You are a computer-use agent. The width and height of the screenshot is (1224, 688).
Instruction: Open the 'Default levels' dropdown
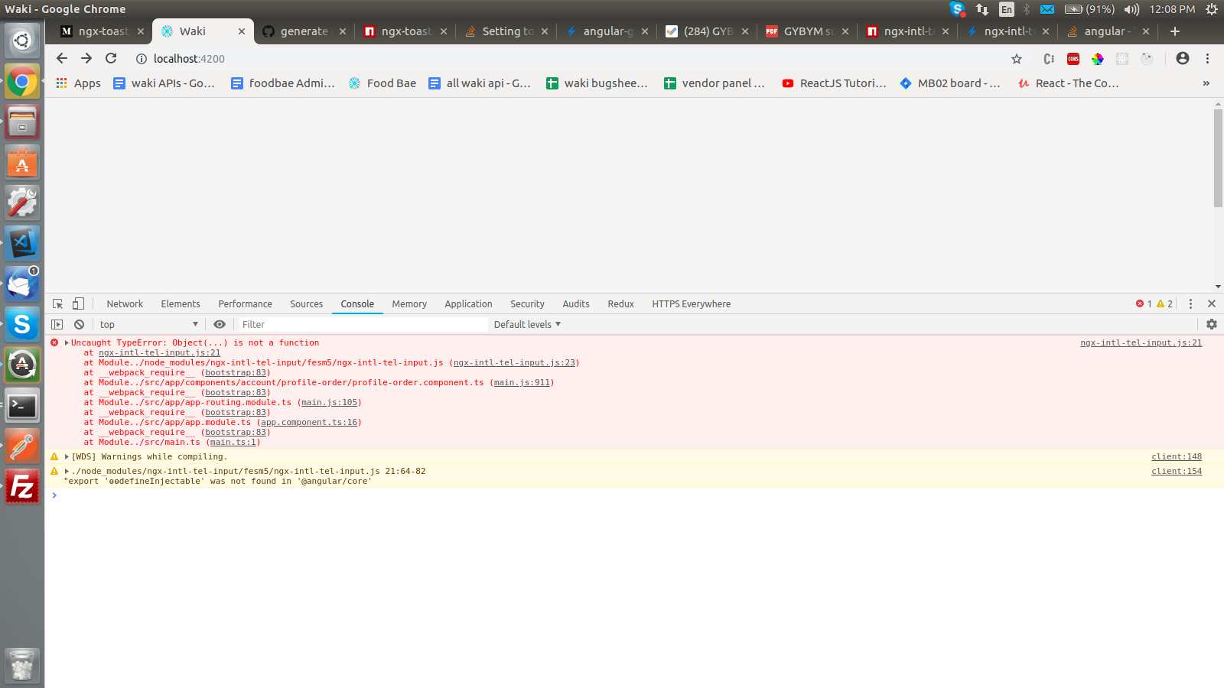[527, 324]
